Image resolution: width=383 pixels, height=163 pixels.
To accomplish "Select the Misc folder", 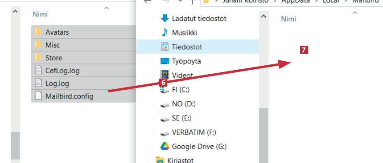I will click(83, 45).
